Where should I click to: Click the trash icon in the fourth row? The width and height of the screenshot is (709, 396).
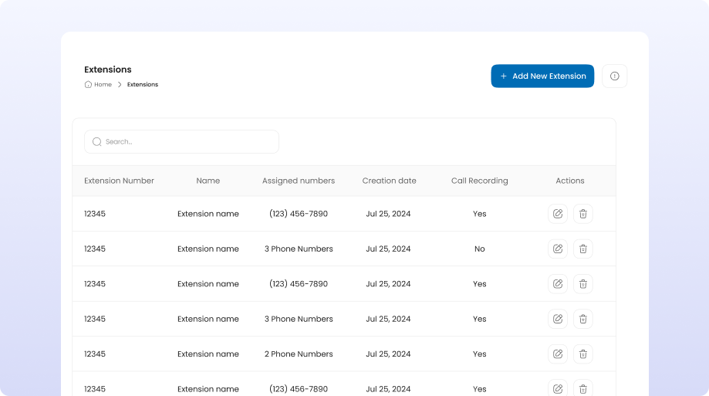click(x=583, y=319)
